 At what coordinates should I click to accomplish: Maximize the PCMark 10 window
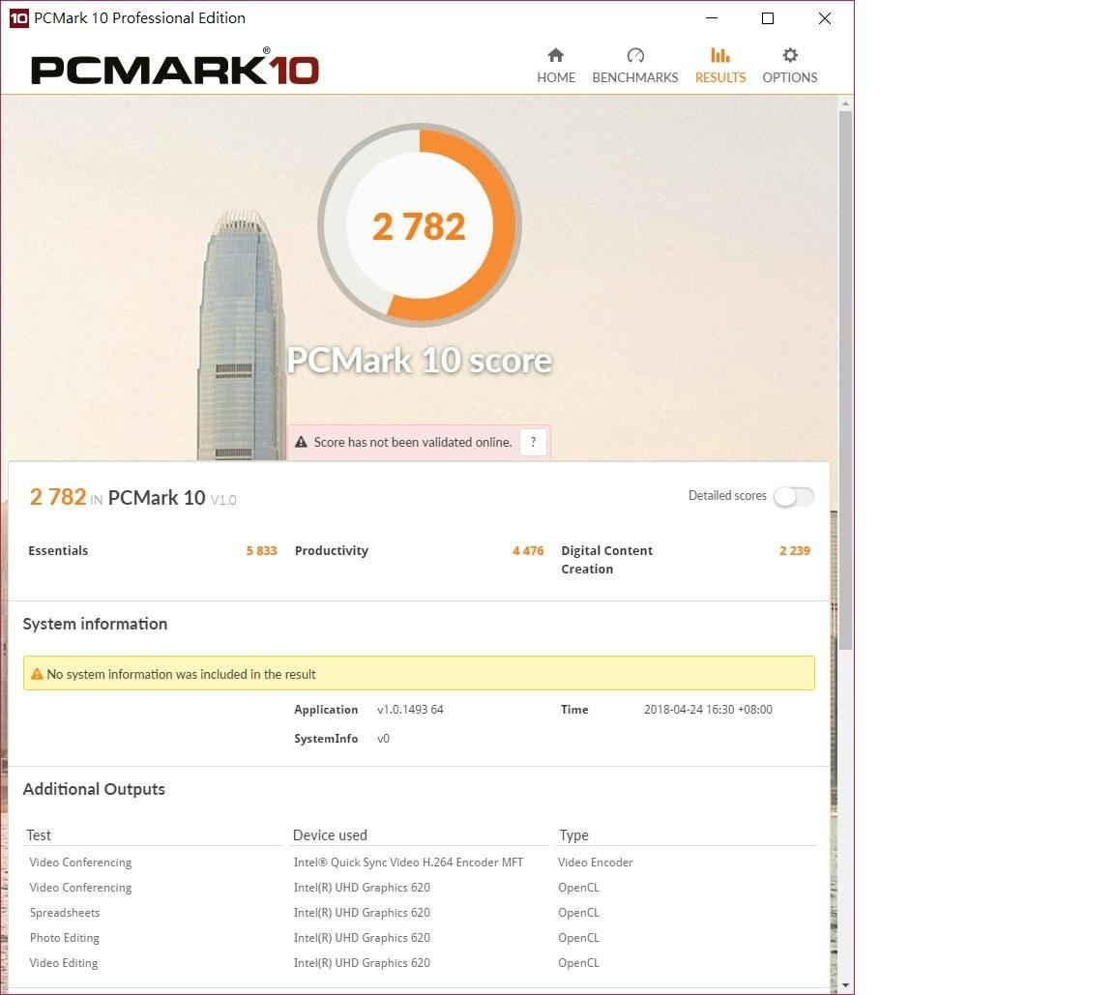point(767,18)
